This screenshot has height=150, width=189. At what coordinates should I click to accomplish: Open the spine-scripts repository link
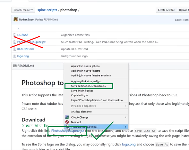(47, 10)
